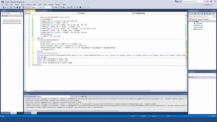Screen dimensions: 217x122
Task: Click the Alphabetical sort icon in Properties
Action: [193, 77]
